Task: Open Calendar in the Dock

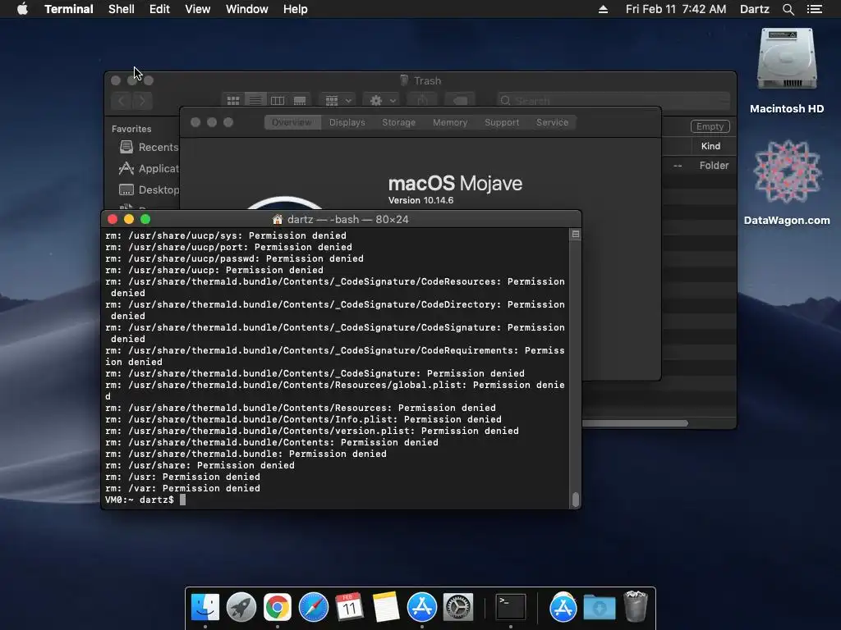Action: point(349,608)
